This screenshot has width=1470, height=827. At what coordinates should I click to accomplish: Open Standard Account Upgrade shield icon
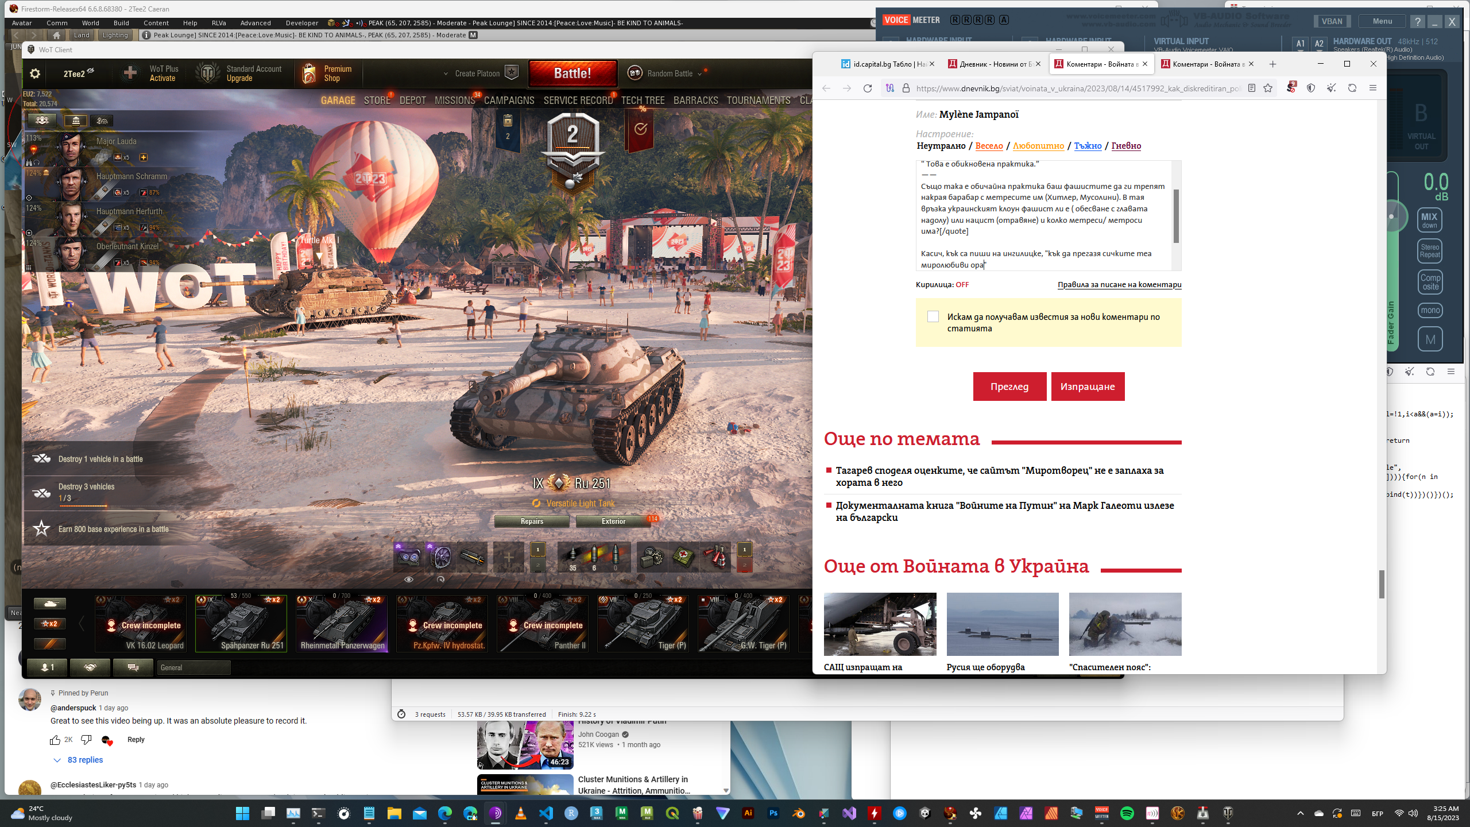pos(207,74)
